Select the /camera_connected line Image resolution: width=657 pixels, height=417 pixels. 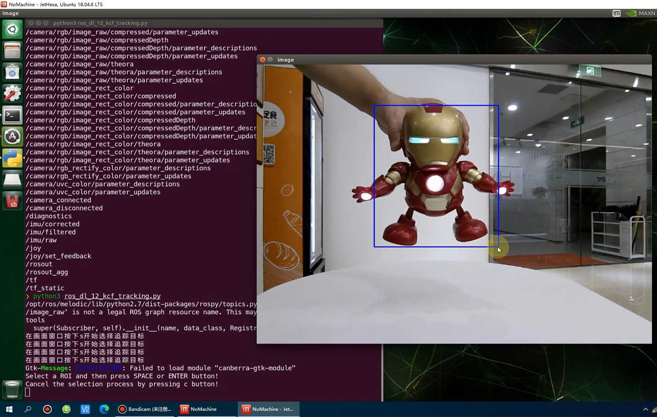(x=58, y=200)
